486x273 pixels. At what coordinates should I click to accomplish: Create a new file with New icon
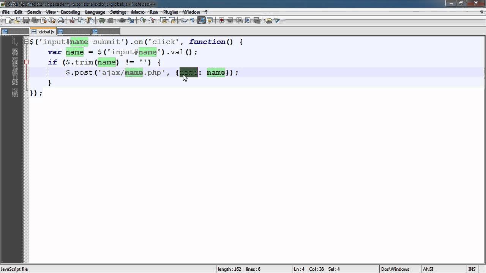click(x=8, y=20)
